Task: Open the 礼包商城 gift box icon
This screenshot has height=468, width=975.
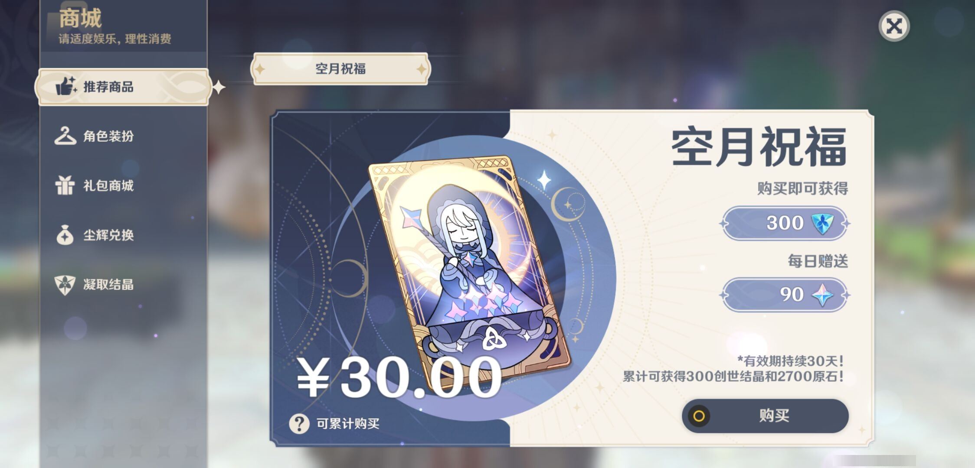Action: tap(65, 185)
